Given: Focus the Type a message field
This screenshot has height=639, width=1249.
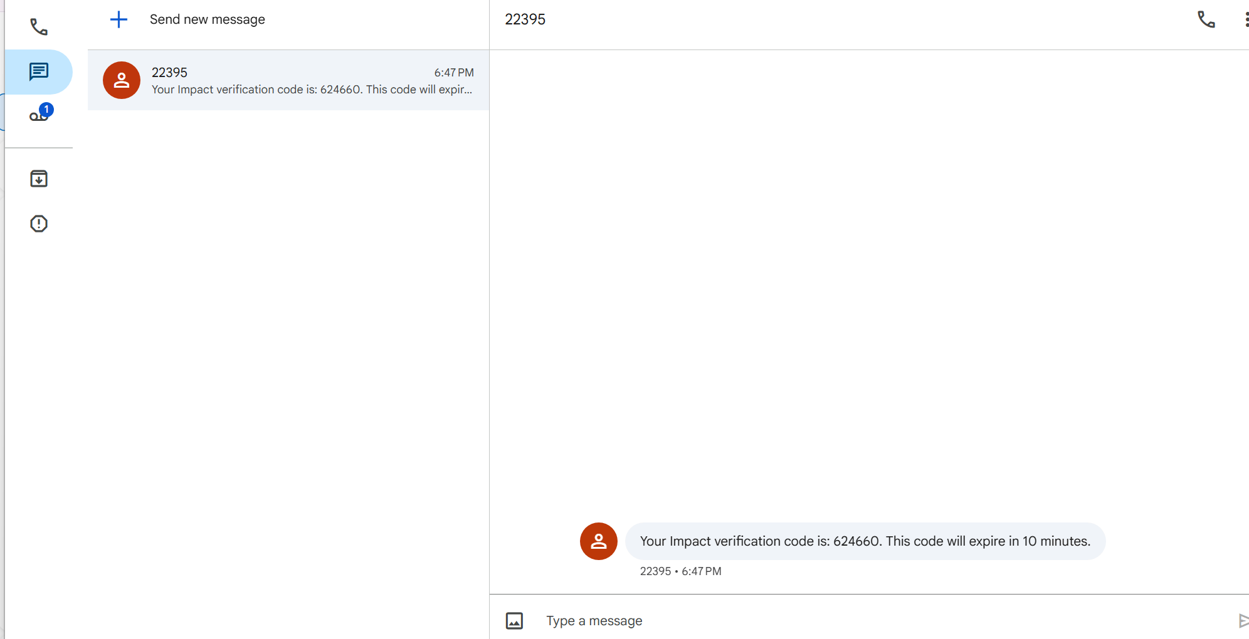Looking at the screenshot, I should pos(884,621).
